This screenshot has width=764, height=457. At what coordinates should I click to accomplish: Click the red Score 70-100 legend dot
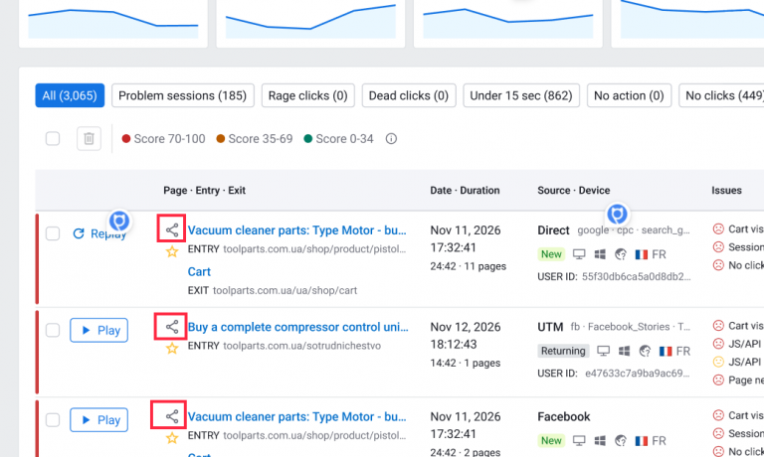tap(126, 139)
